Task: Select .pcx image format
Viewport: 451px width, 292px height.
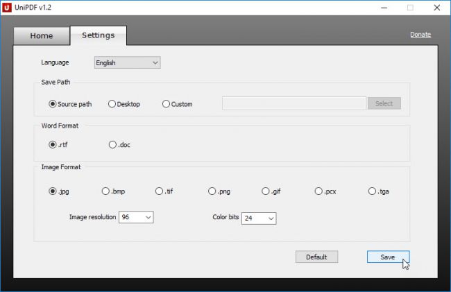Action: [325, 191]
